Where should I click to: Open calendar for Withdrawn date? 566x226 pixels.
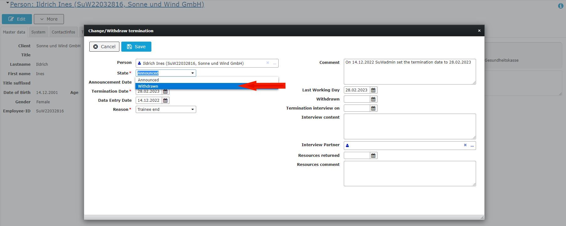tap(373, 99)
